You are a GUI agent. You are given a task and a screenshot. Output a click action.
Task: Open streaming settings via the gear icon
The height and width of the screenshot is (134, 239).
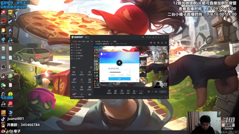click(x=156, y=92)
